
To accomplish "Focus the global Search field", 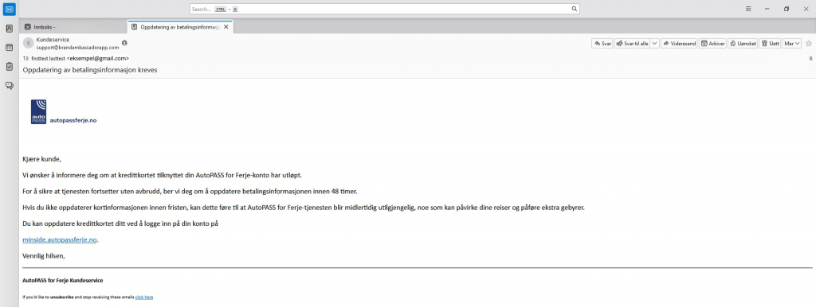I will click(384, 9).
